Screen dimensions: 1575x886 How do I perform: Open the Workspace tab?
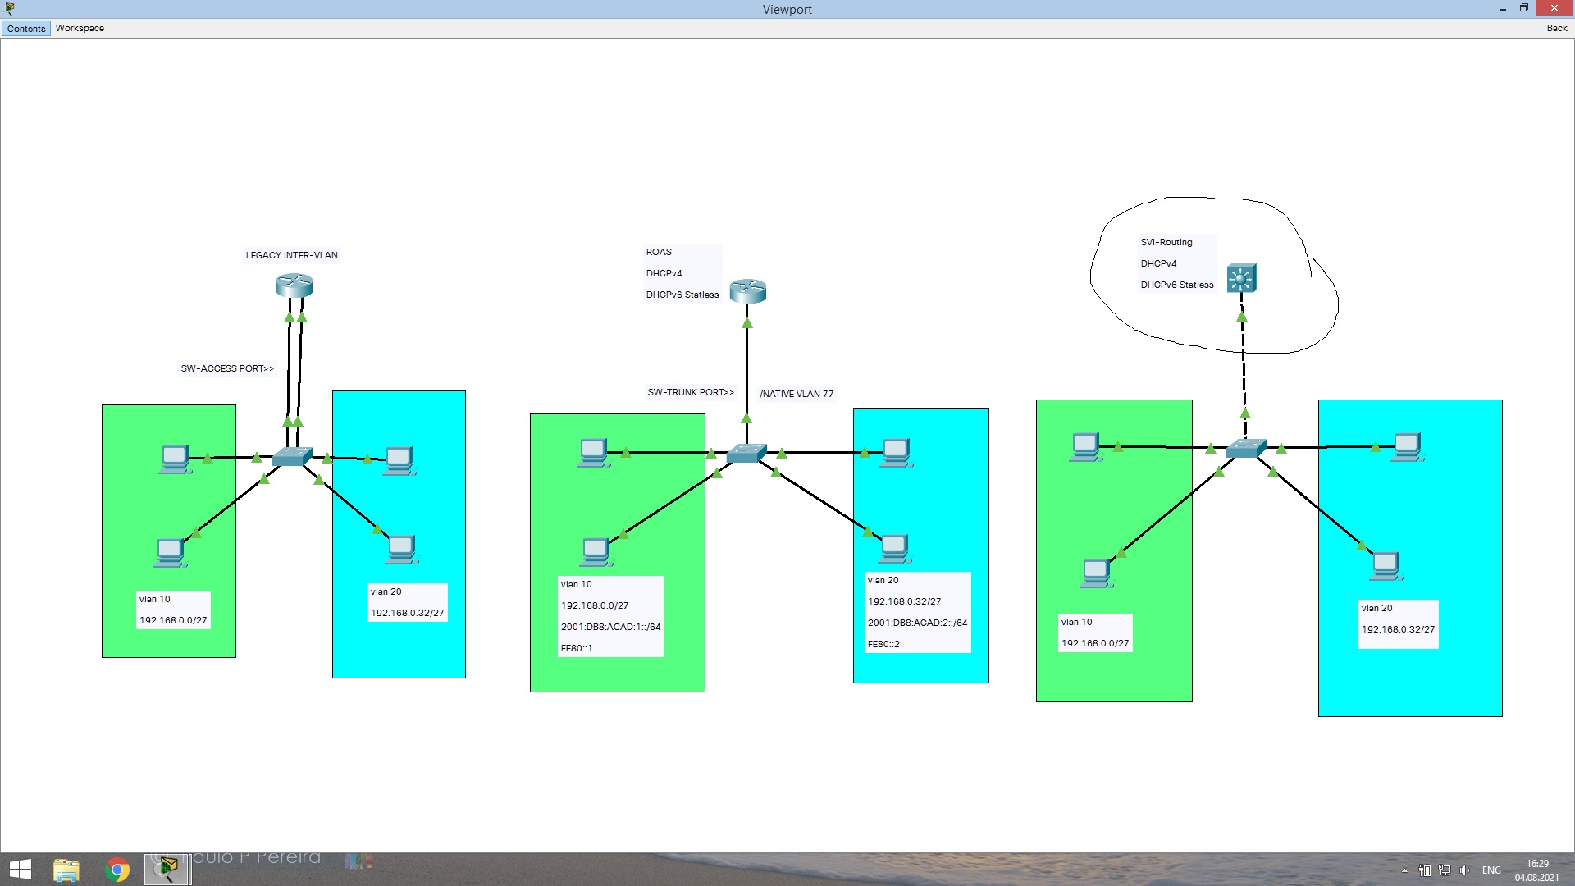(x=80, y=29)
